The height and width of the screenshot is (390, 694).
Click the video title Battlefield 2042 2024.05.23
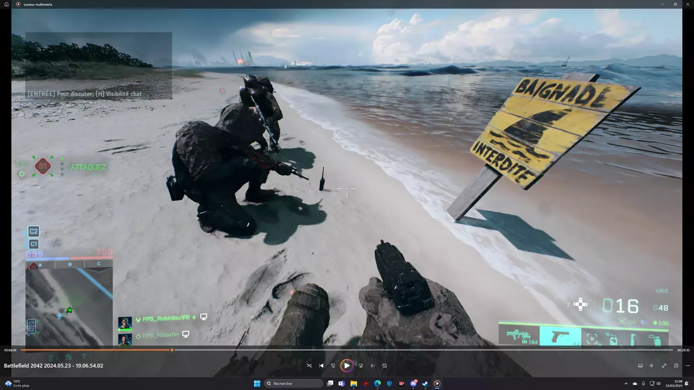coord(54,366)
